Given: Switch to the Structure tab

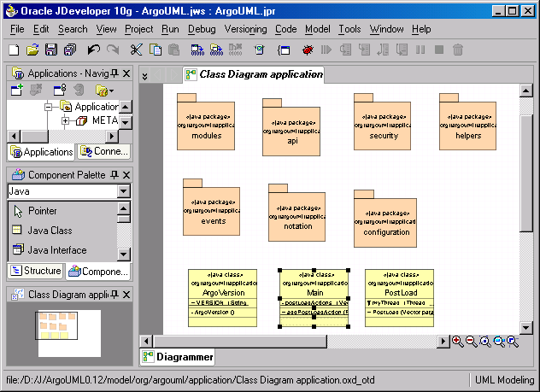Looking at the screenshot, I should tap(36, 271).
